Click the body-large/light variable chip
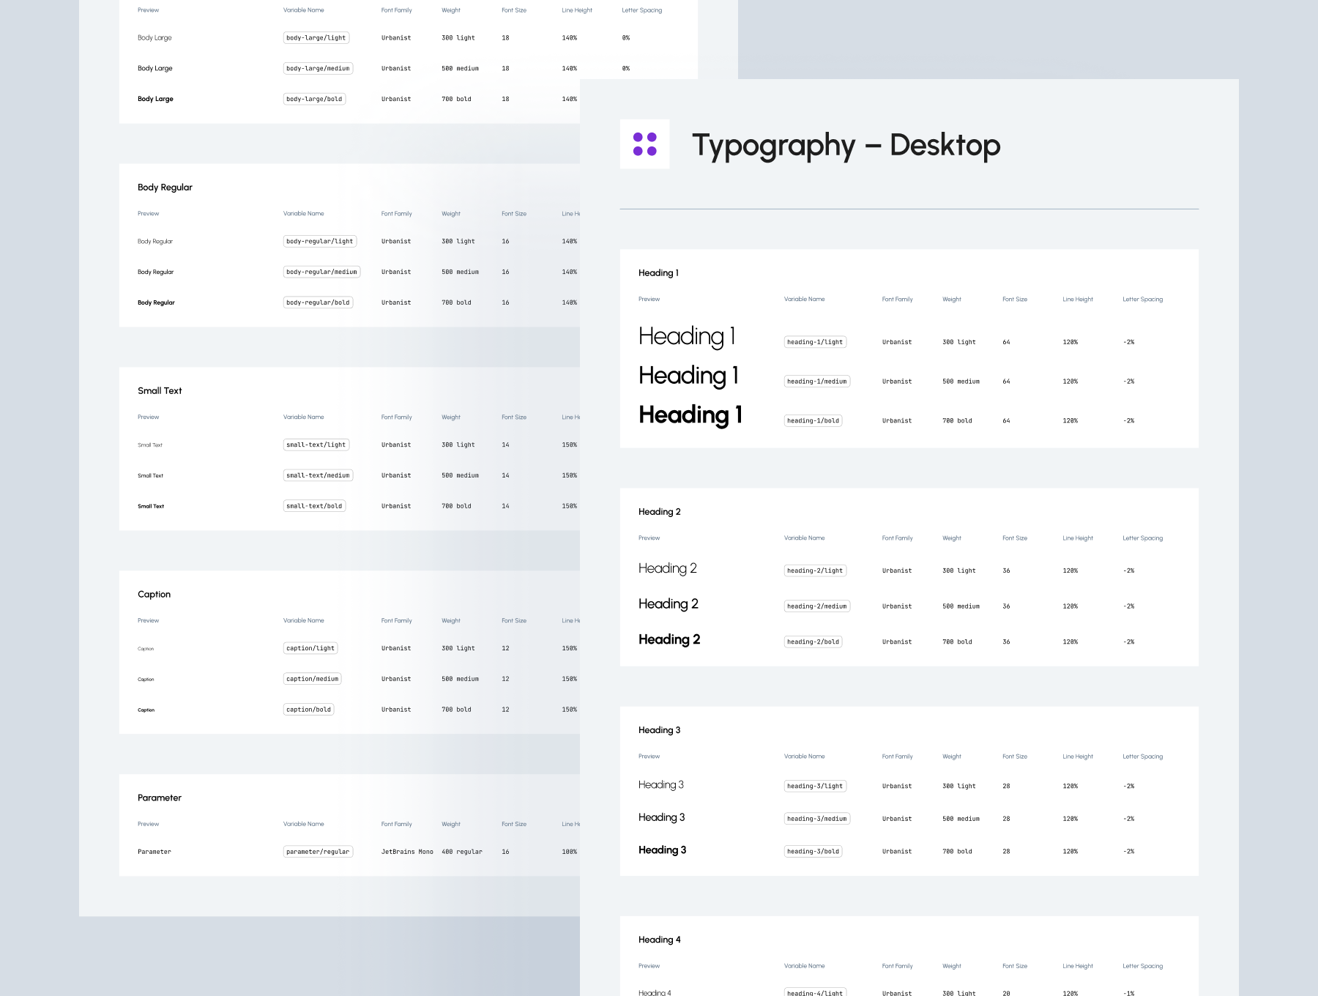The height and width of the screenshot is (996, 1318). [316, 37]
